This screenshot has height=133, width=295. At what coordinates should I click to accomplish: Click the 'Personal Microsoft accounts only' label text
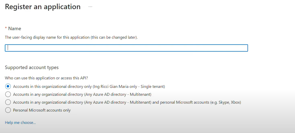[x=42, y=110]
